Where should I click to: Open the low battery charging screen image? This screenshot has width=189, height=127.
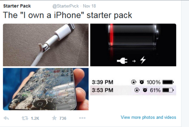coord(133,45)
